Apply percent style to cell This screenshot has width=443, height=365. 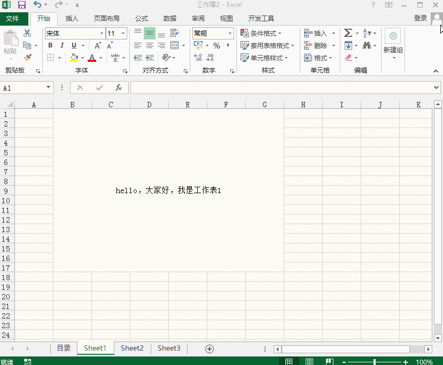coord(217,46)
